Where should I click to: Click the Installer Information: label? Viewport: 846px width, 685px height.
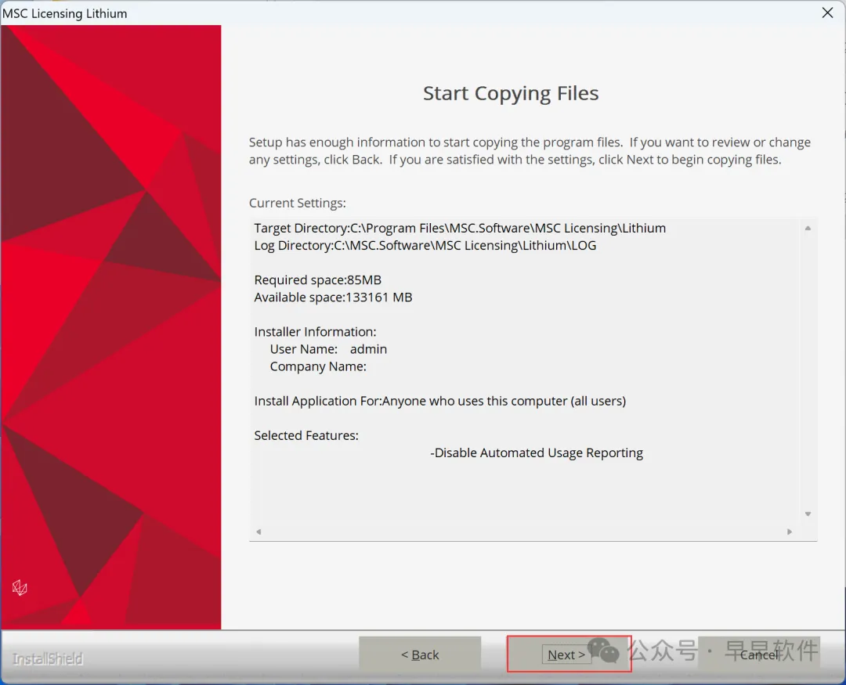coord(315,332)
